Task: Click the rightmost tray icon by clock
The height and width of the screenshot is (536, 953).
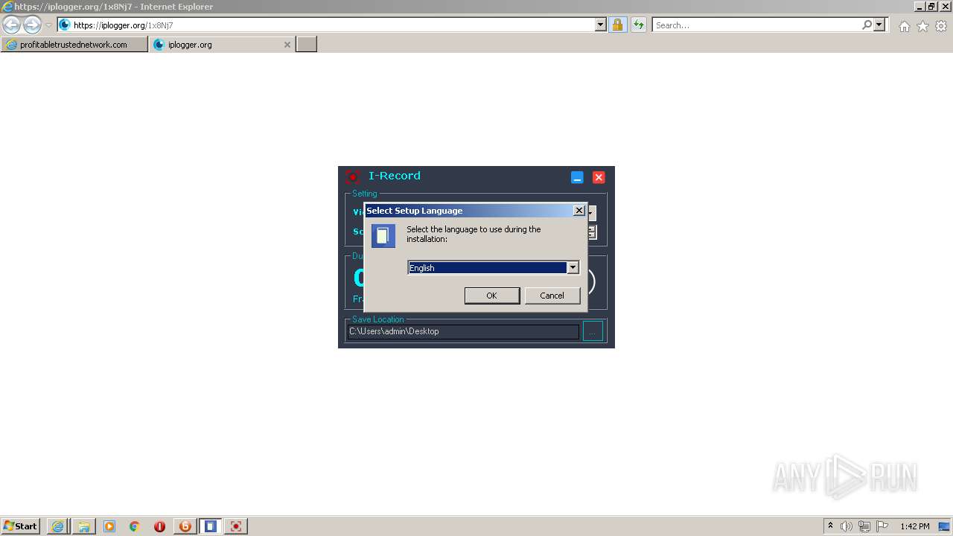Action: coord(944,526)
